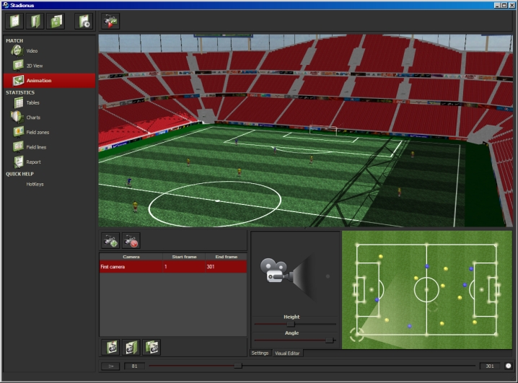The height and width of the screenshot is (383, 518).
Task: Click the camera Height slider
Action: click(291, 325)
